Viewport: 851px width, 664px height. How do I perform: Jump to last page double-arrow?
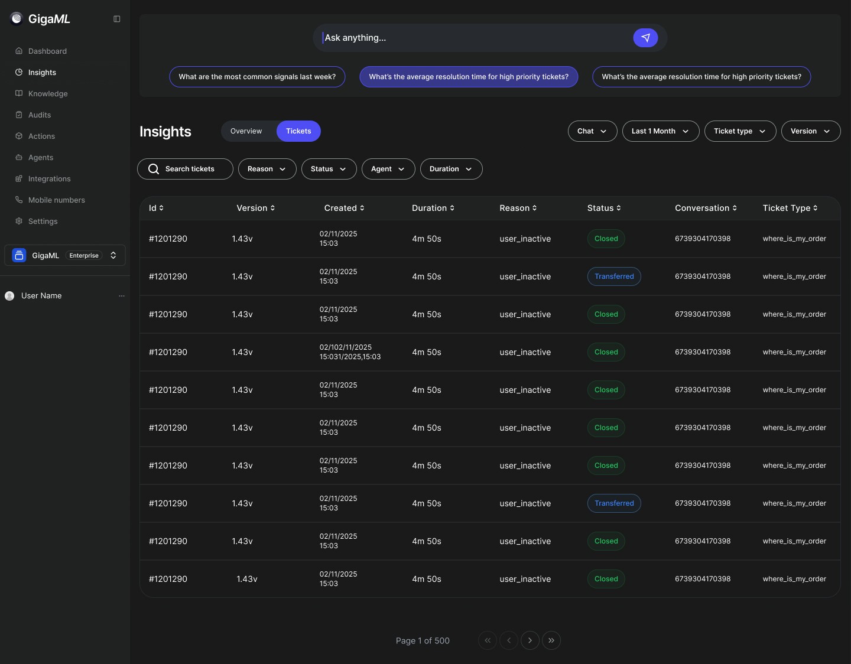(551, 640)
